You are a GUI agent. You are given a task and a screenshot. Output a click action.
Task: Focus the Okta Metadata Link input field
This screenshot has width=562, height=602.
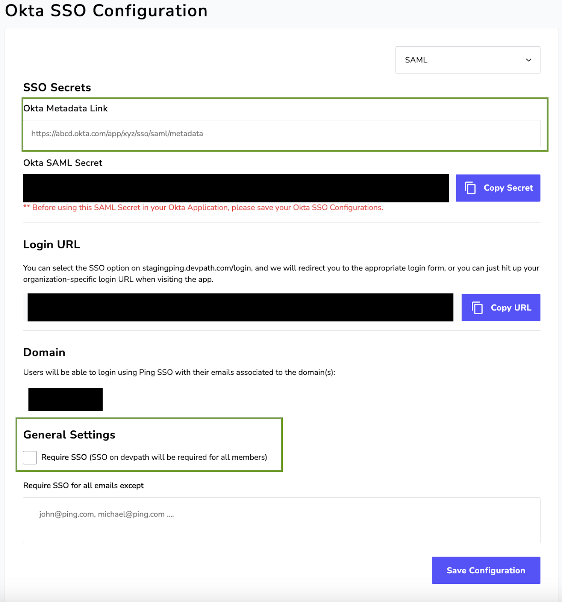coord(282,134)
